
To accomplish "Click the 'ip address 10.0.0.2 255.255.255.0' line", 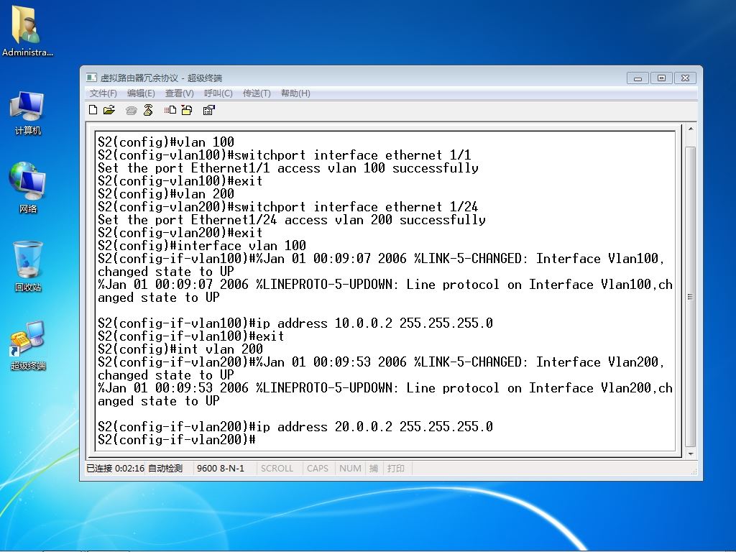I will (295, 323).
